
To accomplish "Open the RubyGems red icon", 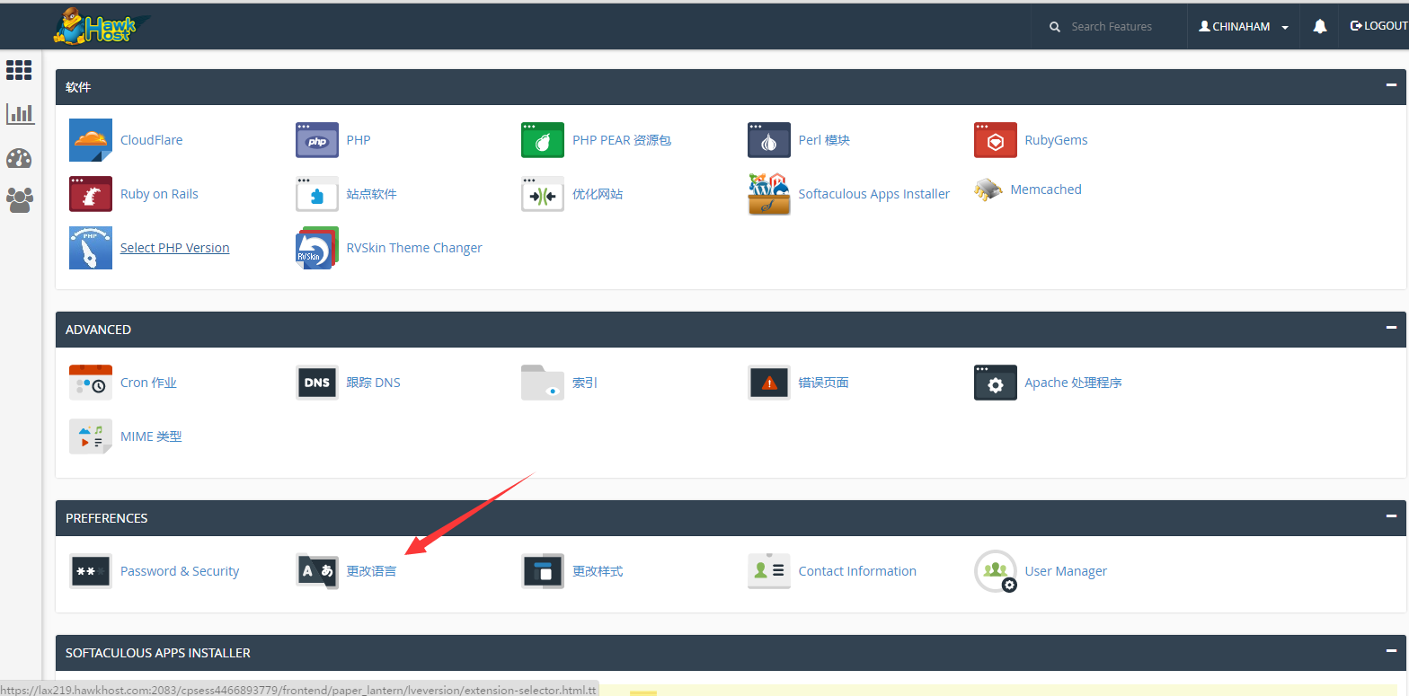I will [x=996, y=140].
